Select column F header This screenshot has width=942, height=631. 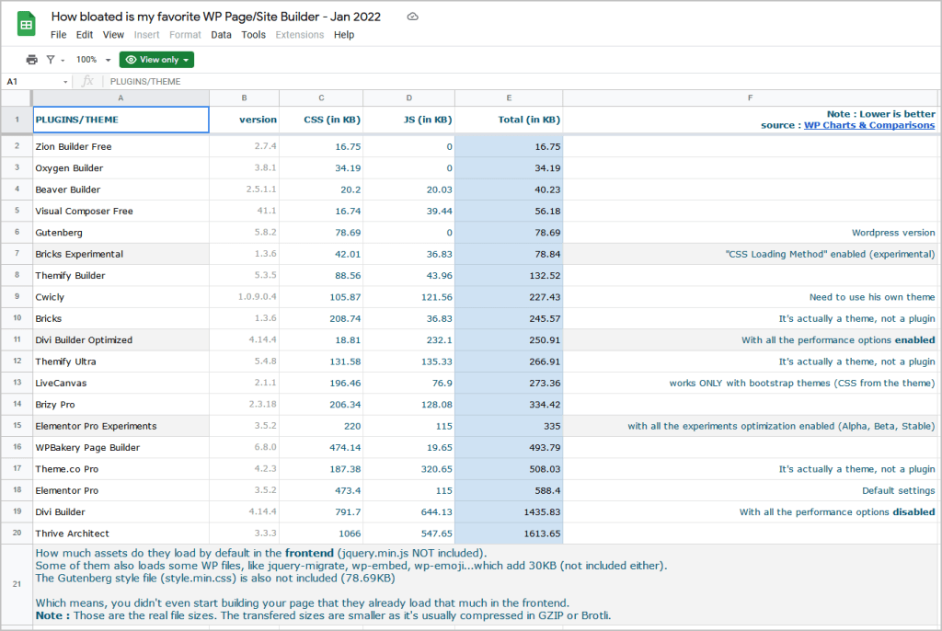click(x=750, y=98)
